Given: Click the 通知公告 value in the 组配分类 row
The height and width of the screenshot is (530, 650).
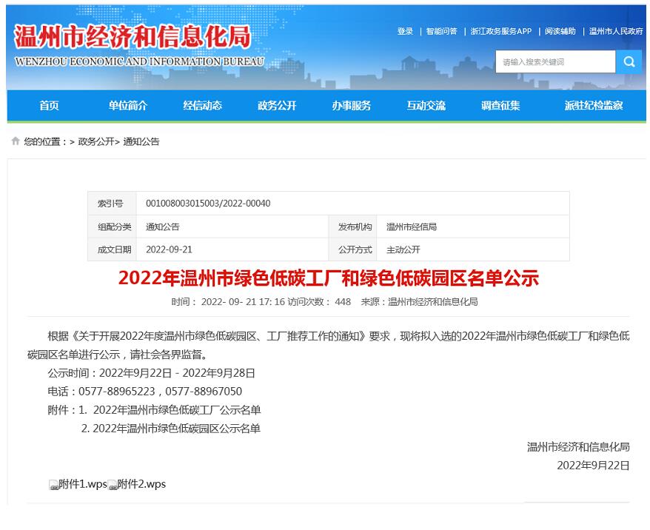Looking at the screenshot, I should click(163, 227).
